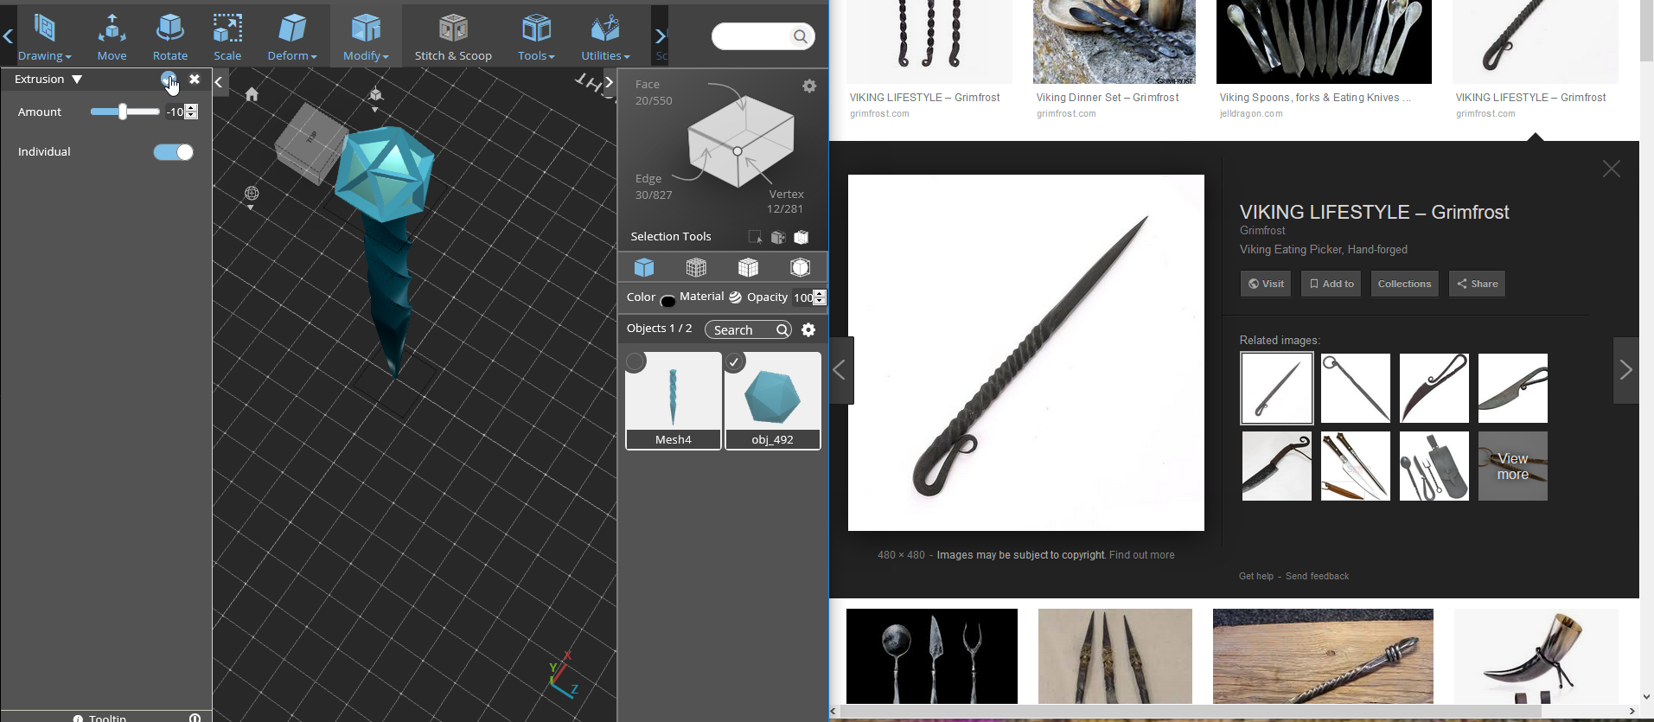Click the Send feedback link
The image size is (1654, 722).
coord(1317,576)
